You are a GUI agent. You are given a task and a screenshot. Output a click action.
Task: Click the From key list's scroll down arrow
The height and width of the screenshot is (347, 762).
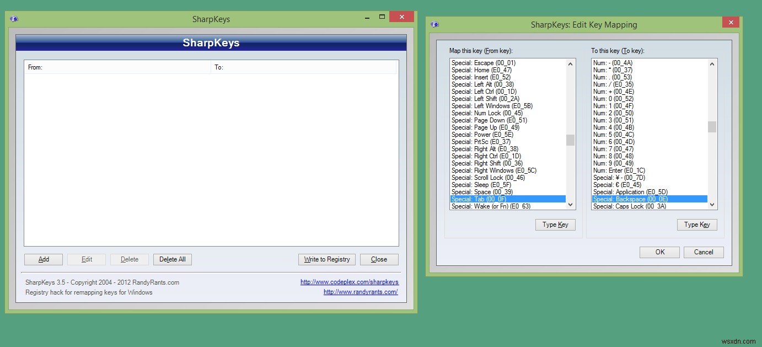tap(571, 205)
